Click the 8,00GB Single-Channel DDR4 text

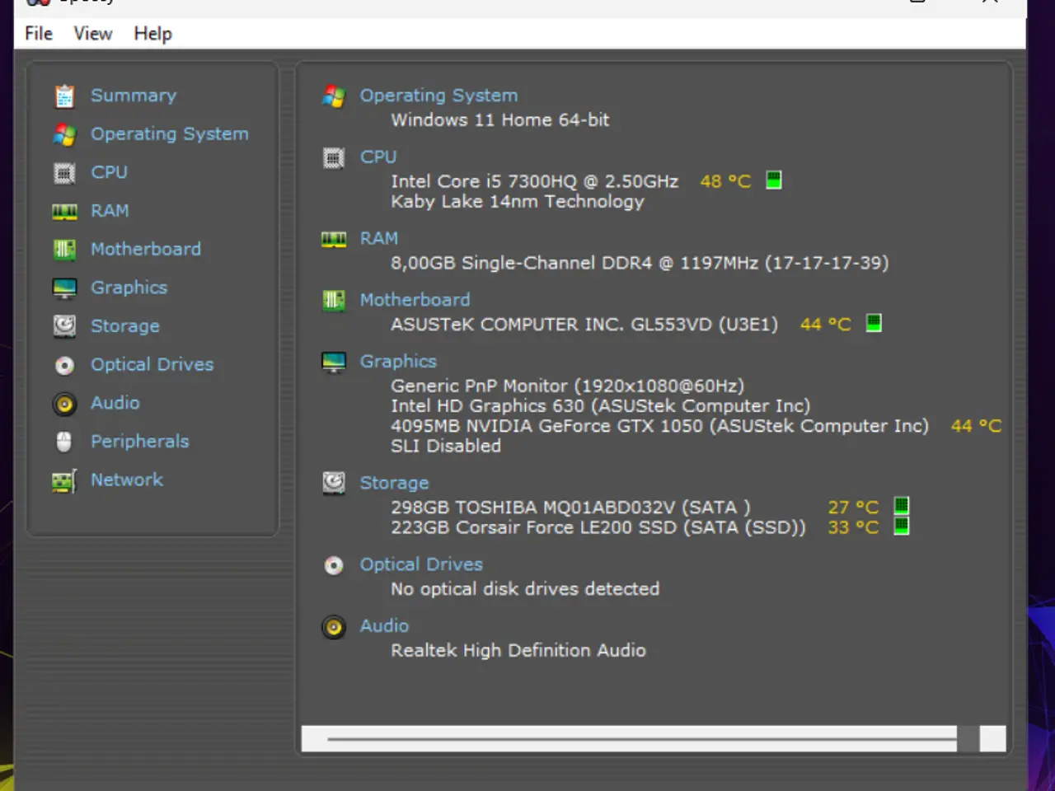coord(640,263)
